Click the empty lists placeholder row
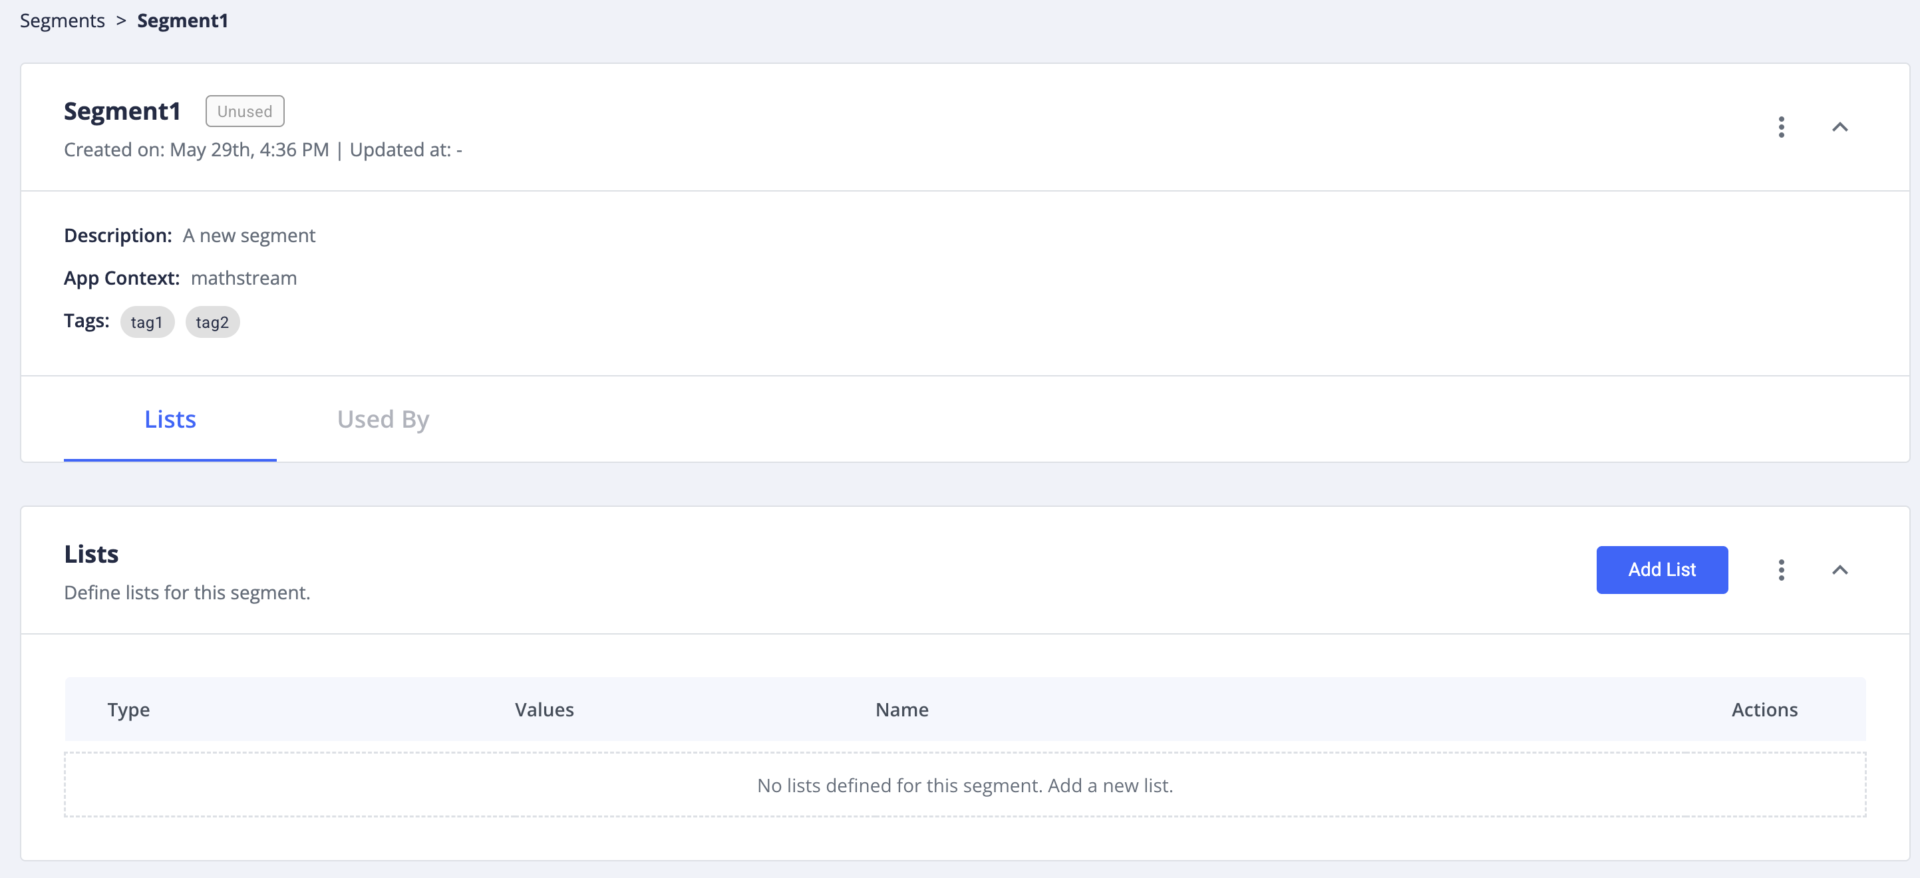This screenshot has height=878, width=1920. [x=965, y=785]
